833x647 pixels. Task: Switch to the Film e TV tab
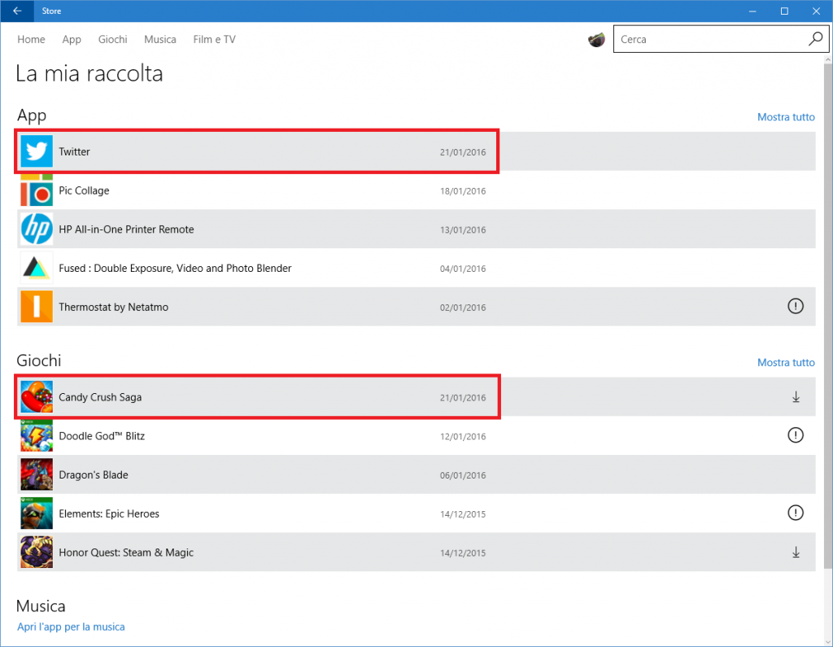(214, 39)
